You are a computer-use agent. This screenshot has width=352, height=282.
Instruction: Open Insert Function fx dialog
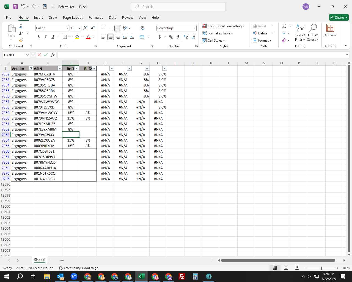point(53,55)
